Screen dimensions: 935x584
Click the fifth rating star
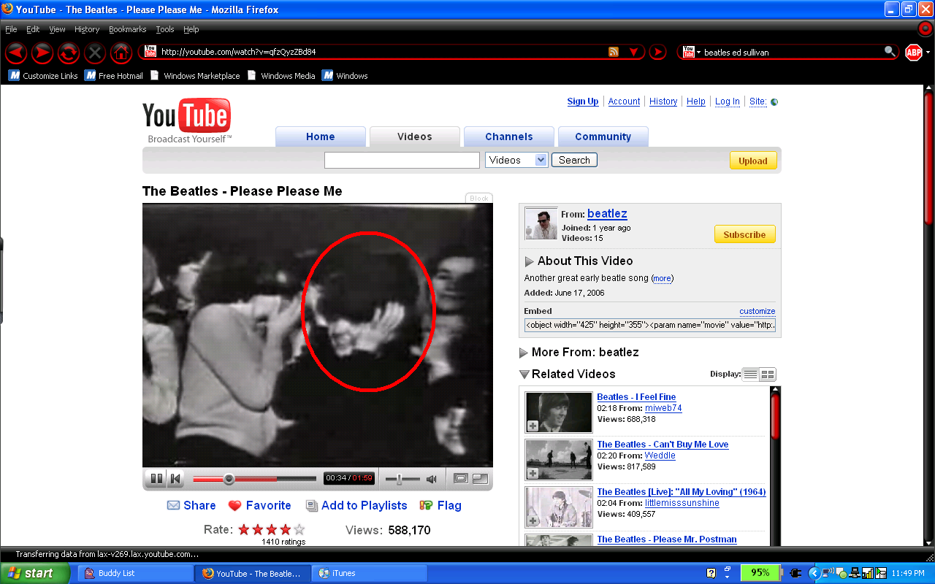coord(299,530)
